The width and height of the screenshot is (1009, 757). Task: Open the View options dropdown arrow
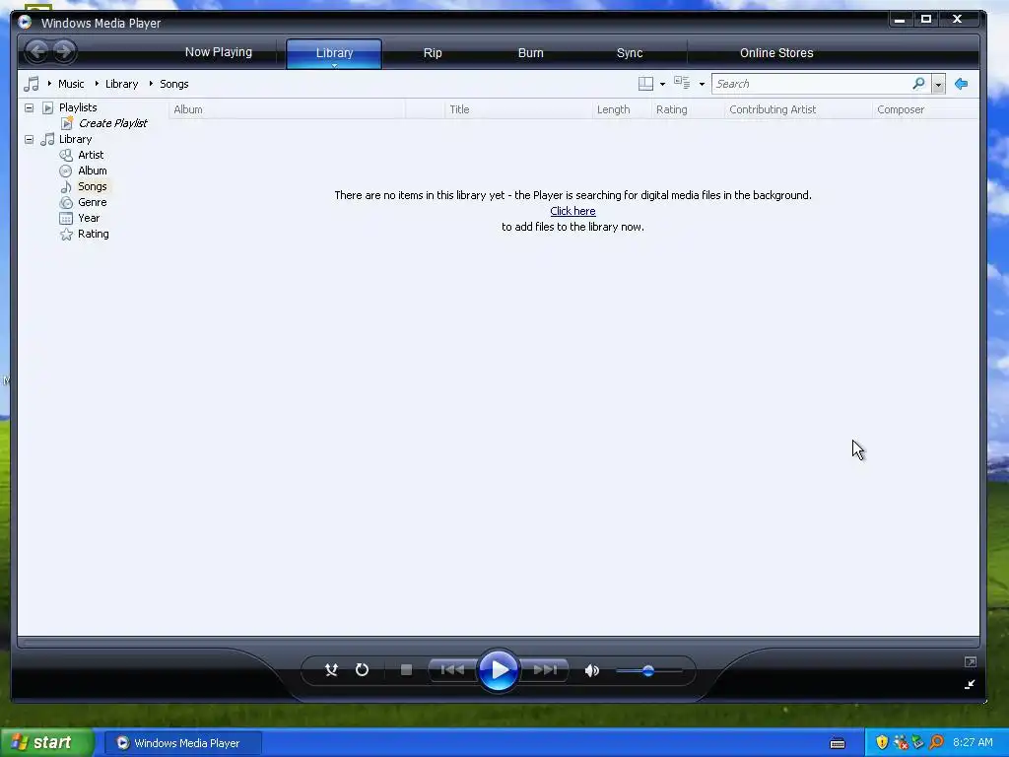(702, 85)
